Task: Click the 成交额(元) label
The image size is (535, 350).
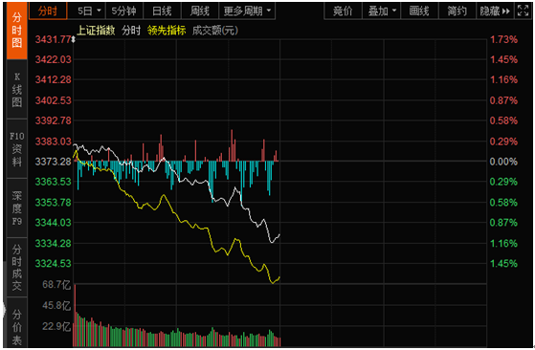Action: 215,31
